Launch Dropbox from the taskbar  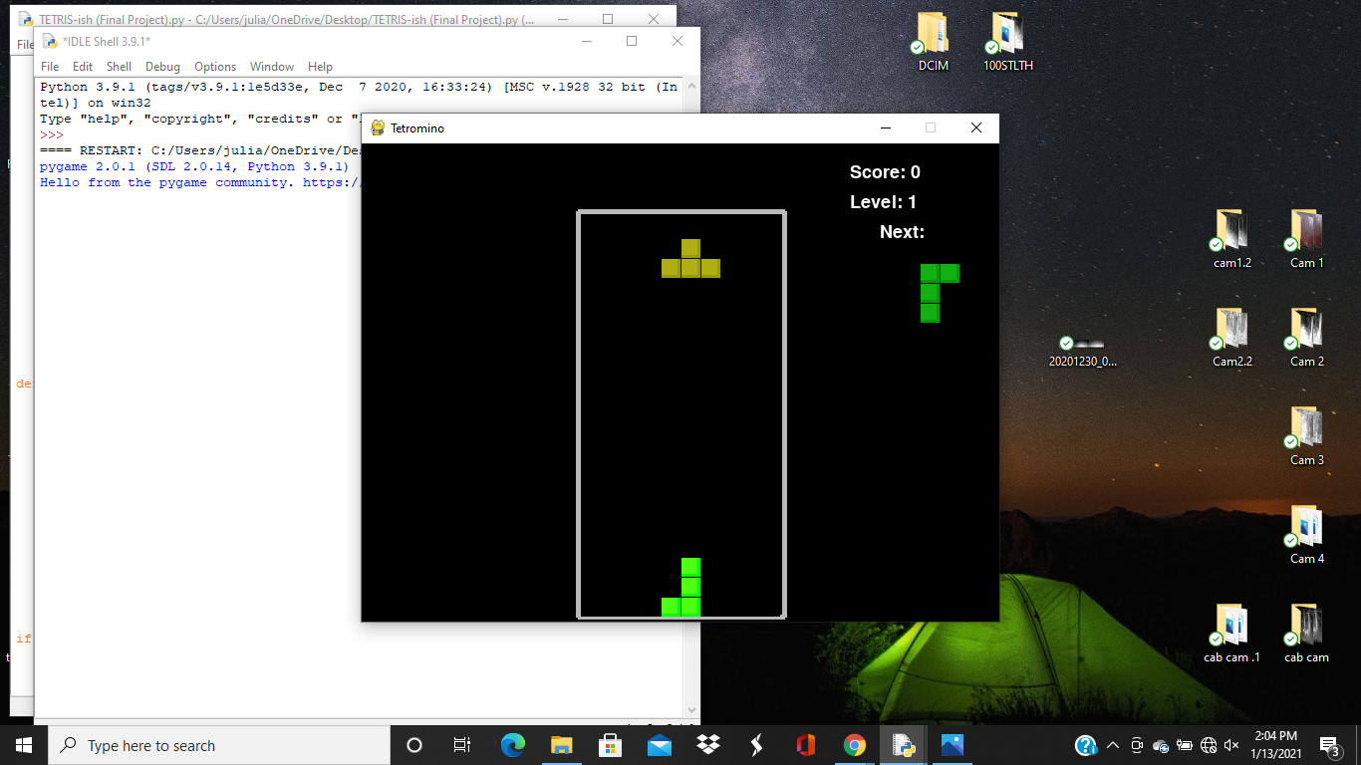click(708, 745)
